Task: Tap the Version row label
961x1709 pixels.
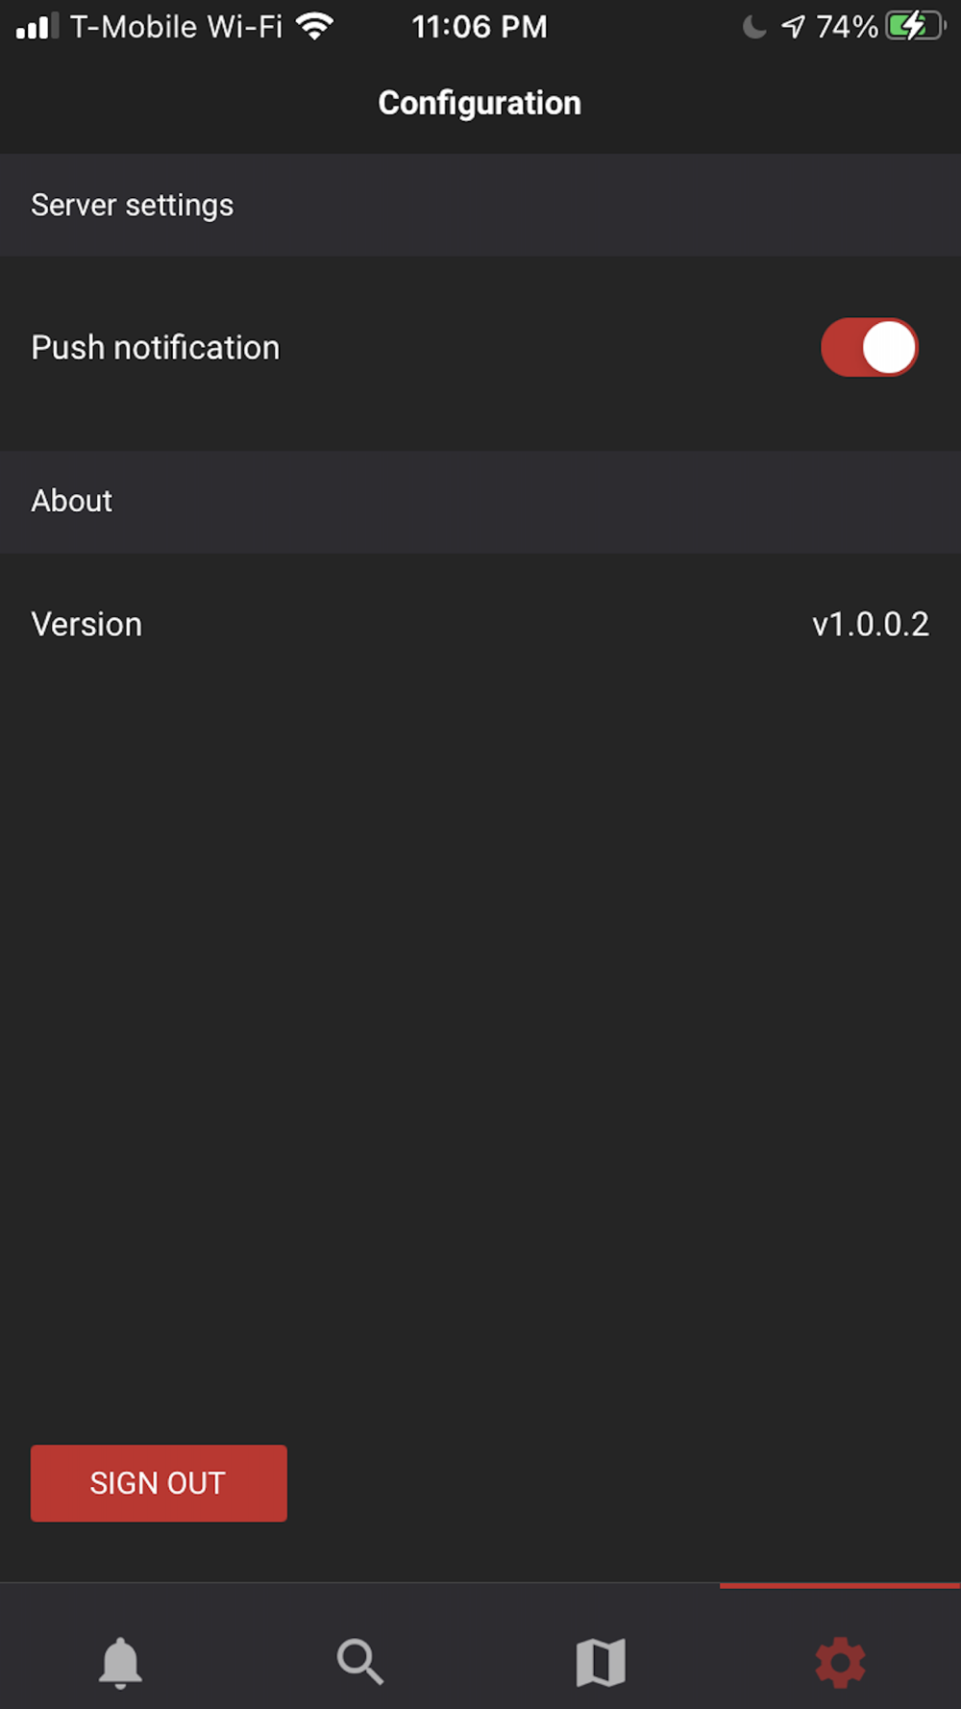Action: [x=86, y=625]
